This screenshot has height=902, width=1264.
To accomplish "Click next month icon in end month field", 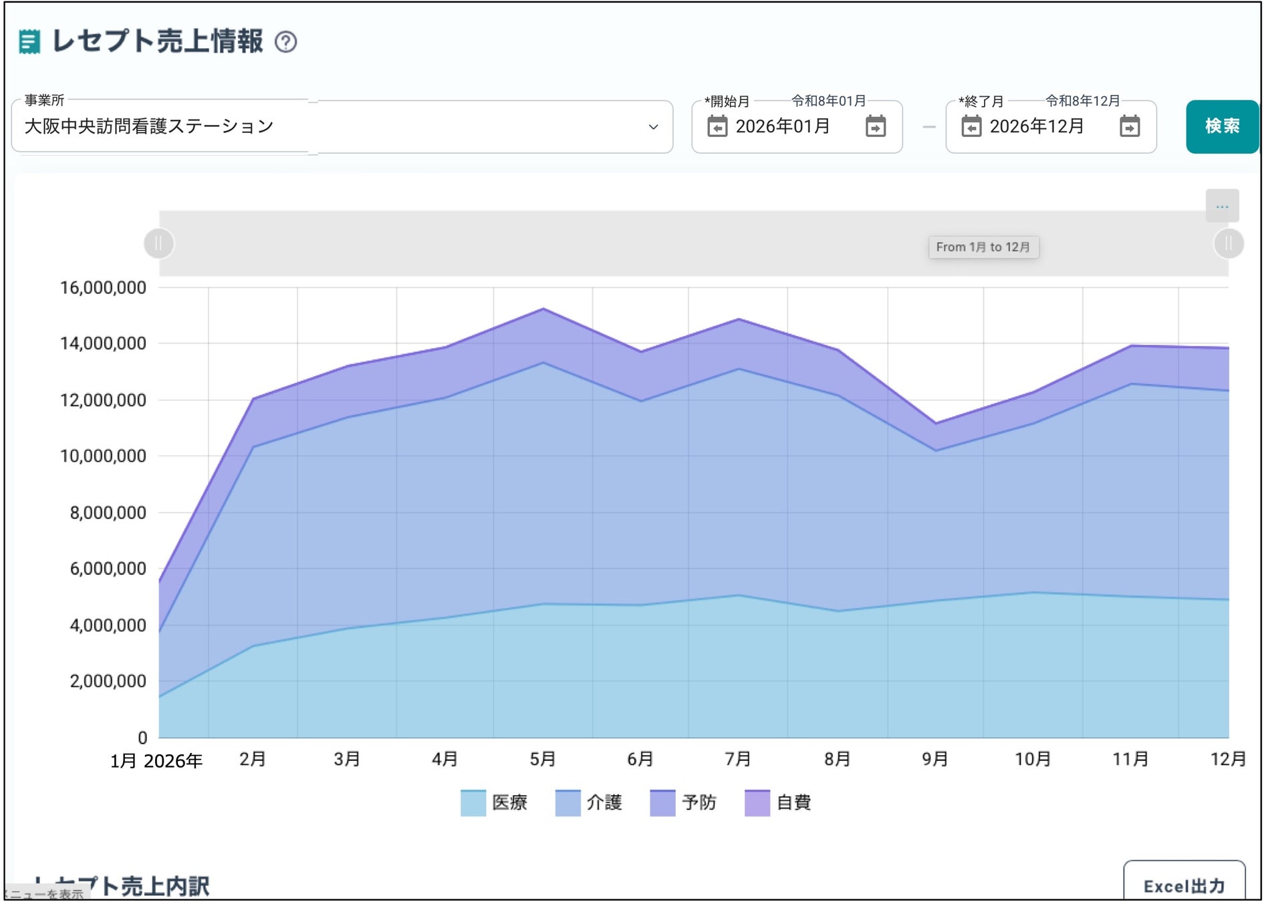I will [1130, 126].
